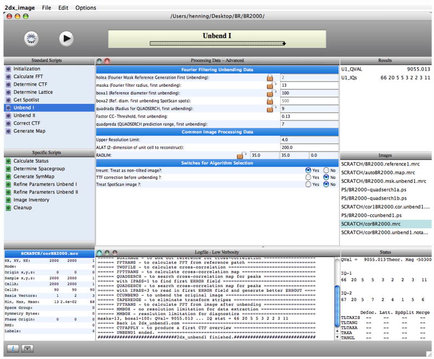The width and height of the screenshot is (434, 359).
Task: Open the Options menu
Action: click(86, 8)
